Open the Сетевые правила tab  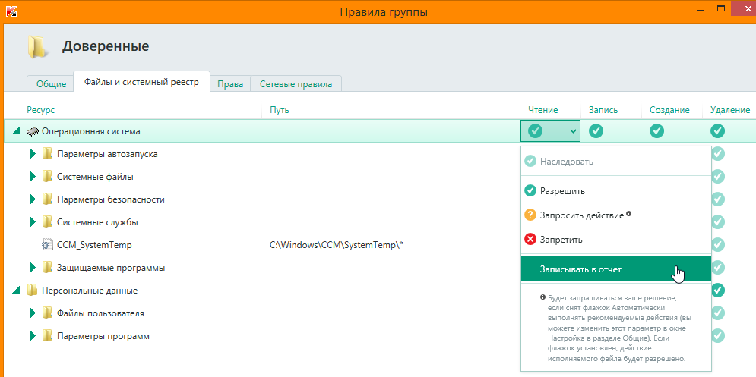point(296,83)
